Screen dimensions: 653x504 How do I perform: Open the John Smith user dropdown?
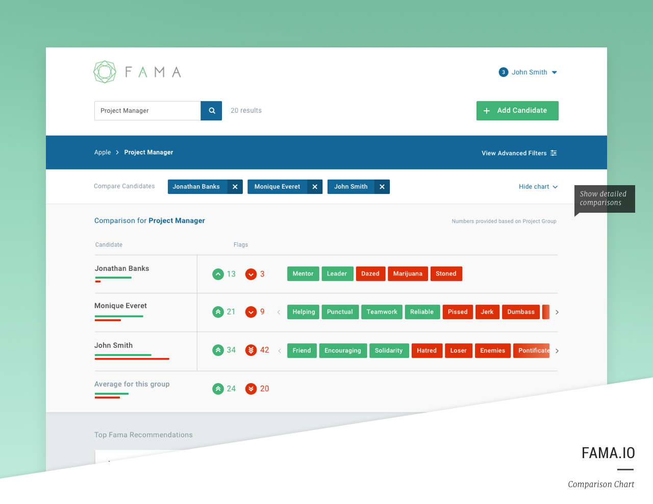pos(555,72)
